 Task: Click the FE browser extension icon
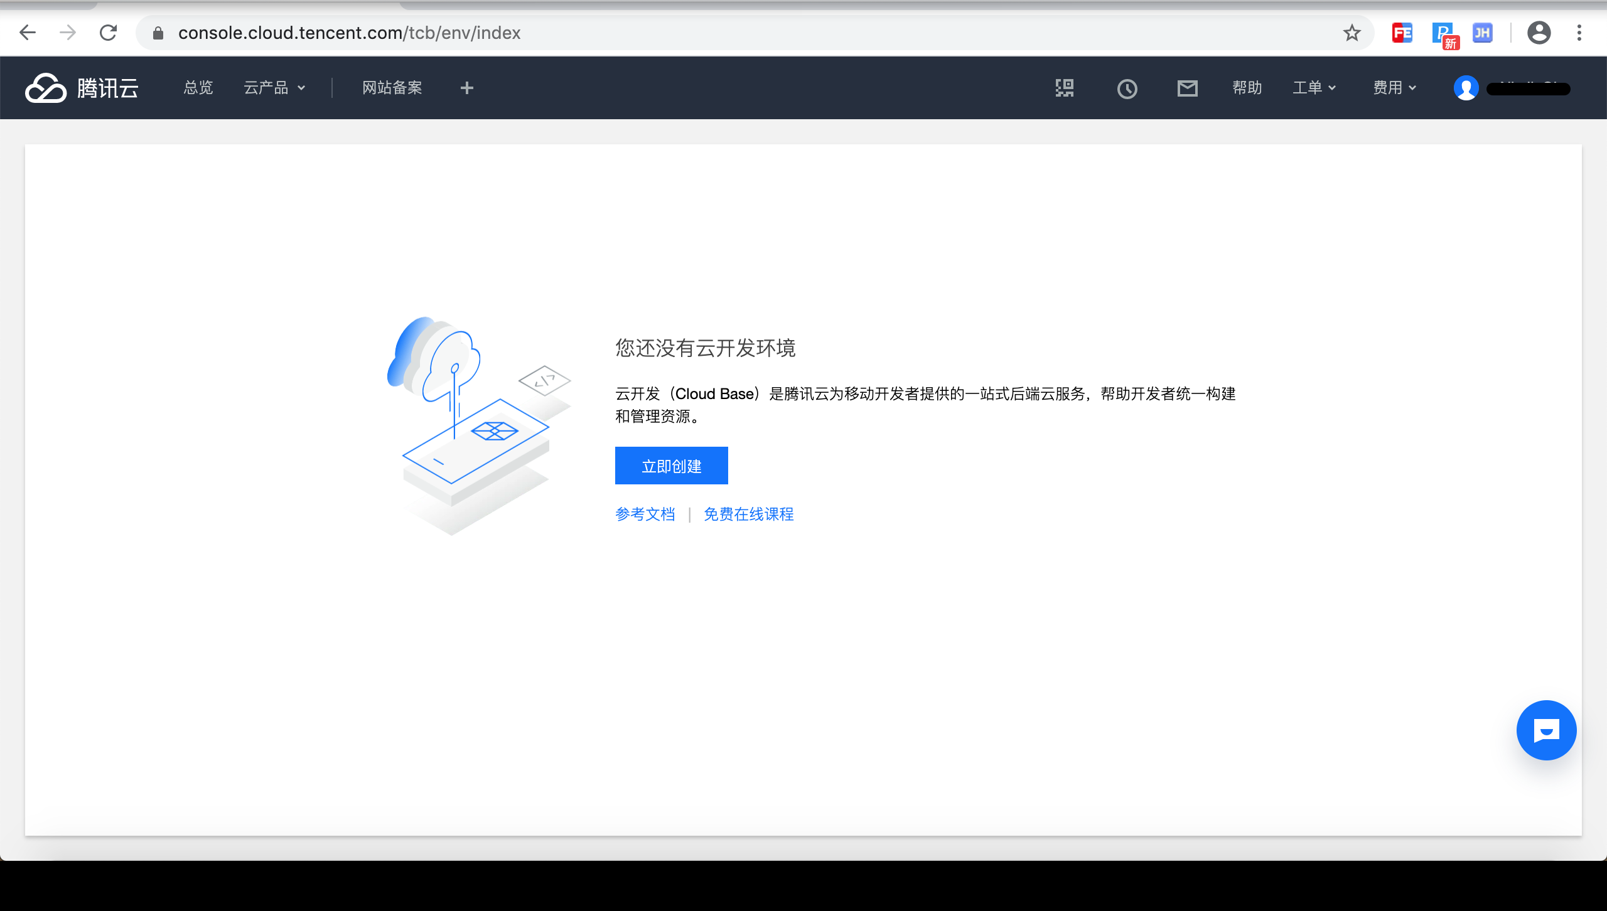tap(1402, 33)
